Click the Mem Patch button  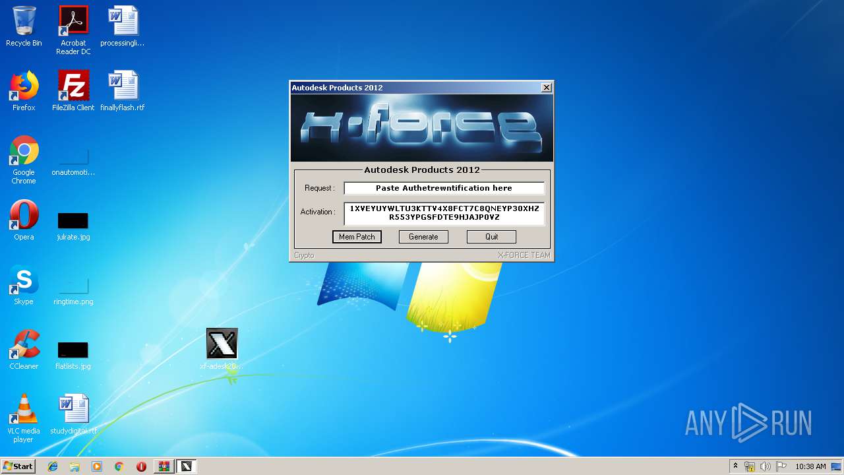357,237
